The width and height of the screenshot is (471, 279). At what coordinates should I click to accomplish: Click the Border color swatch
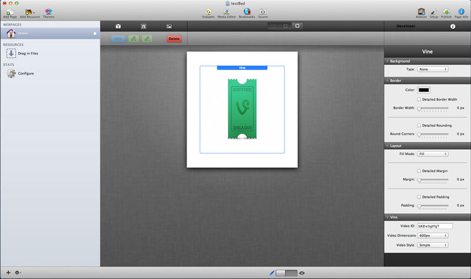(x=424, y=90)
